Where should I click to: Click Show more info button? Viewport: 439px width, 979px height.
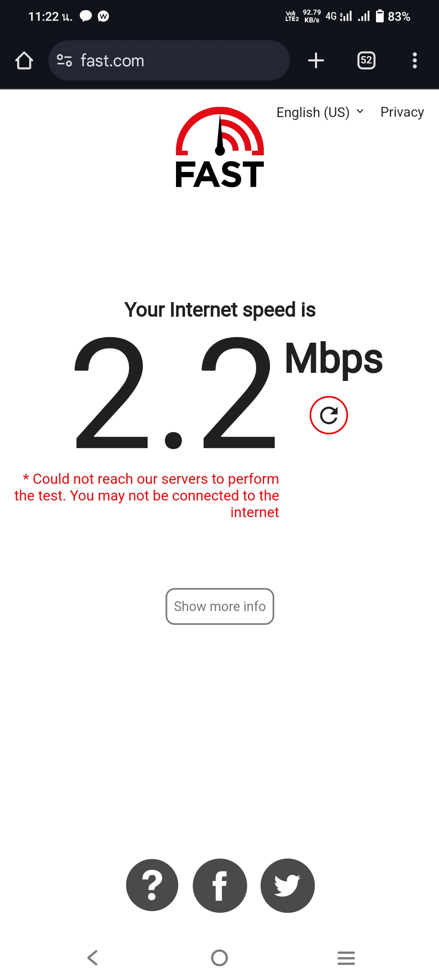point(220,606)
